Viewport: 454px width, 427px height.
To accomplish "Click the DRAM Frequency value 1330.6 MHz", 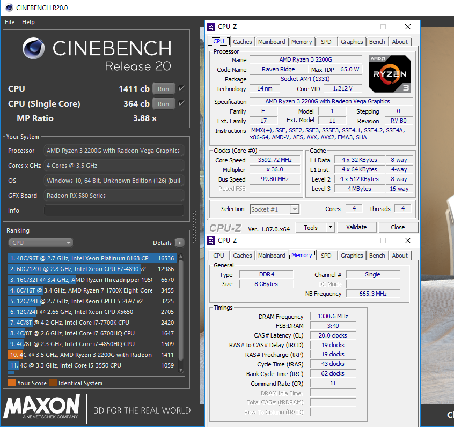I will [x=333, y=316].
